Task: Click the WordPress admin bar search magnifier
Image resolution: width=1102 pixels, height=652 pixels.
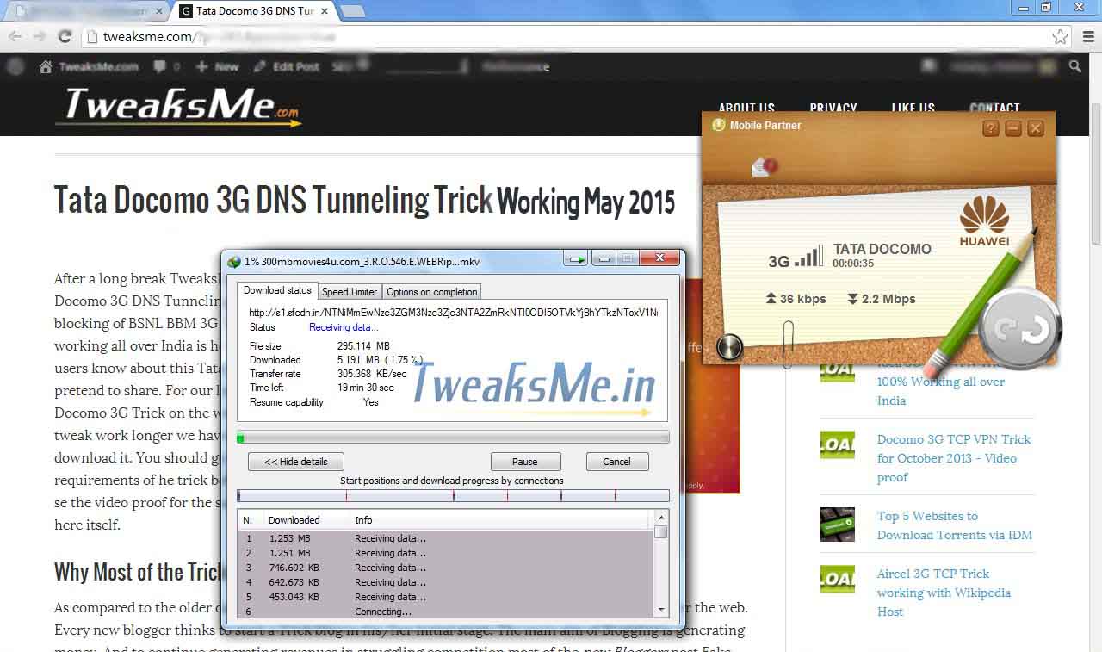Action: tap(1075, 66)
